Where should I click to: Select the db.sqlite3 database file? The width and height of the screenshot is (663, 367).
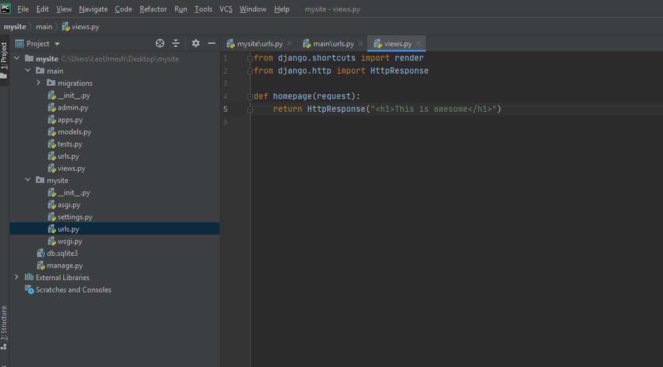pyautogui.click(x=62, y=253)
